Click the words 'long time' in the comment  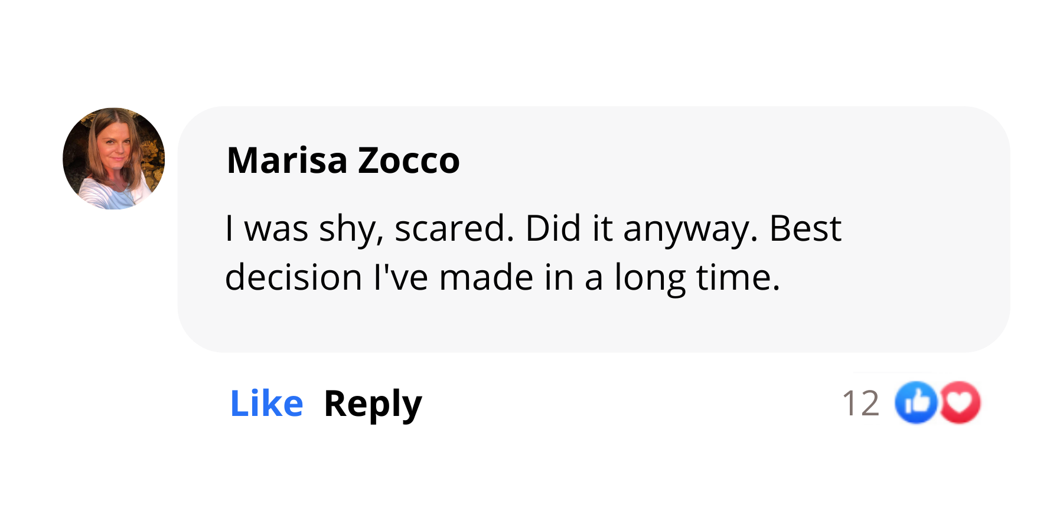click(x=697, y=278)
